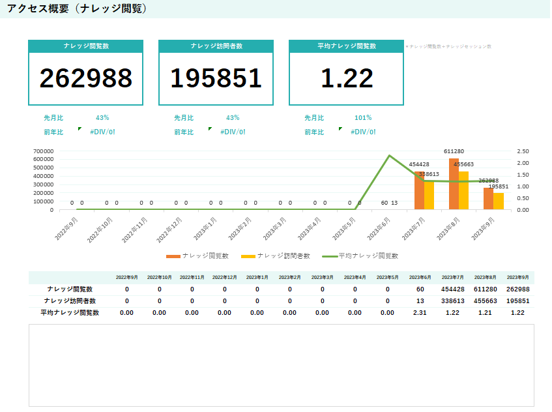Click the 2023年9月 column header in table

point(517,278)
